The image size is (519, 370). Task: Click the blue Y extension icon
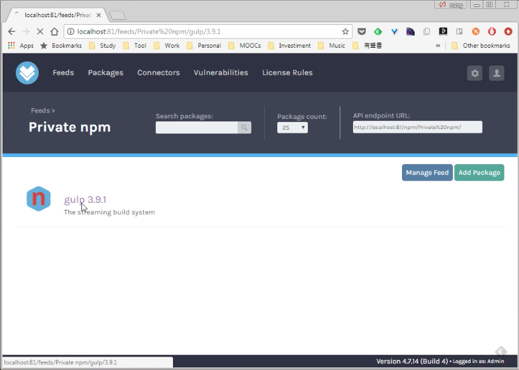(x=394, y=31)
